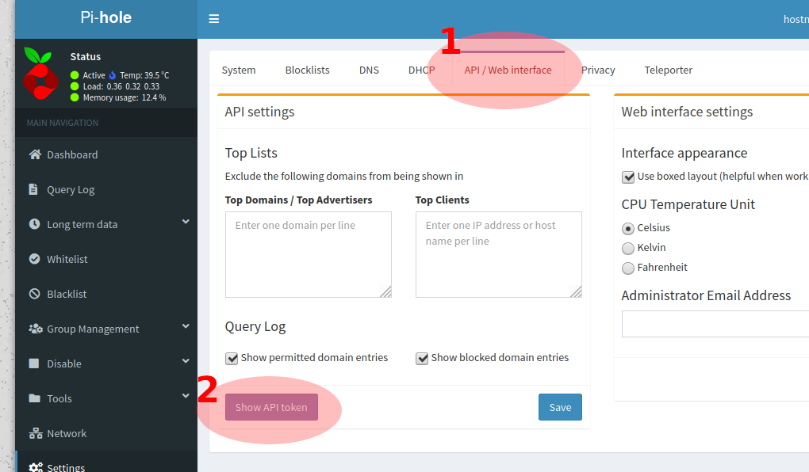Toggle Show blocked domain entries checkbox
This screenshot has height=472, width=809.
tap(422, 358)
